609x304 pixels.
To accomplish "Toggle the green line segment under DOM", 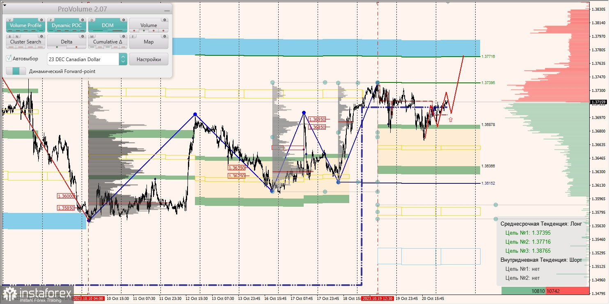I will point(98,30).
